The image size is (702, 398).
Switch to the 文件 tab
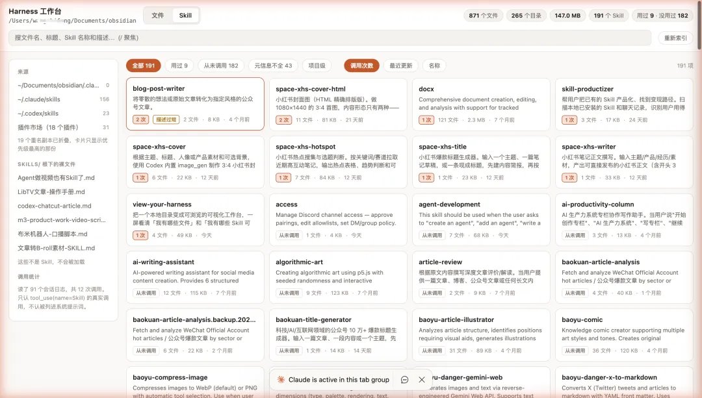157,15
